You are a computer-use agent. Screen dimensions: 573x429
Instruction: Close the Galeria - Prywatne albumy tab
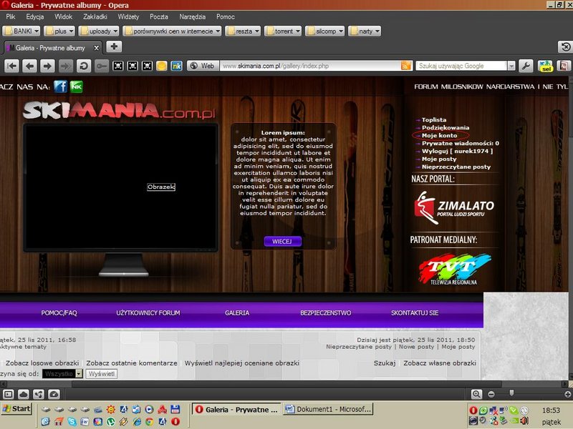(x=97, y=48)
